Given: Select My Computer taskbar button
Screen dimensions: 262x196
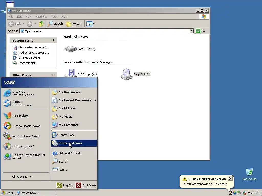Looking at the screenshot, I should coord(36,193).
